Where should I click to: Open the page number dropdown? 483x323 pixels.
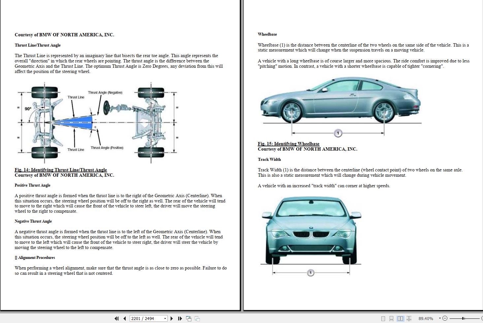click(164, 318)
